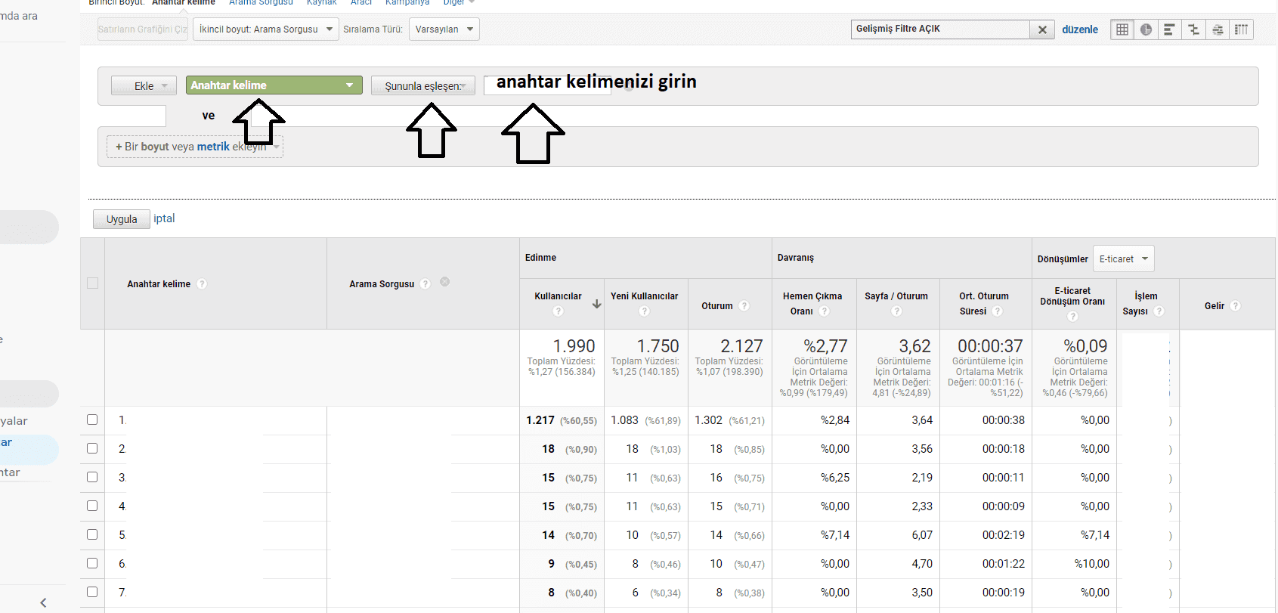Select the pie chart percentage view
The width and height of the screenshot is (1278, 613).
coord(1146,29)
